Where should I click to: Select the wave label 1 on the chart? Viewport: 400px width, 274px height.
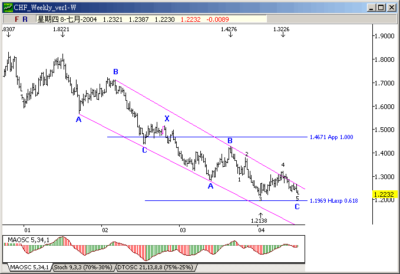pos(239,180)
